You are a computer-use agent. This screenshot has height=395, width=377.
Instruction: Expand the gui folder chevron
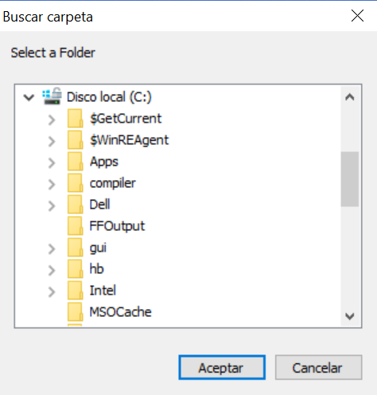point(52,249)
